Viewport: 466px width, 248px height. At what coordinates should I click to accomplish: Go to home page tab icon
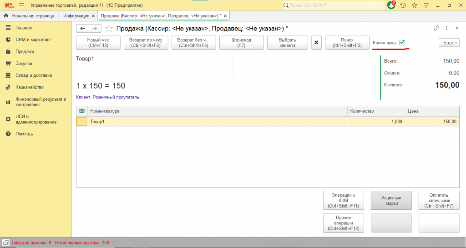[6, 16]
